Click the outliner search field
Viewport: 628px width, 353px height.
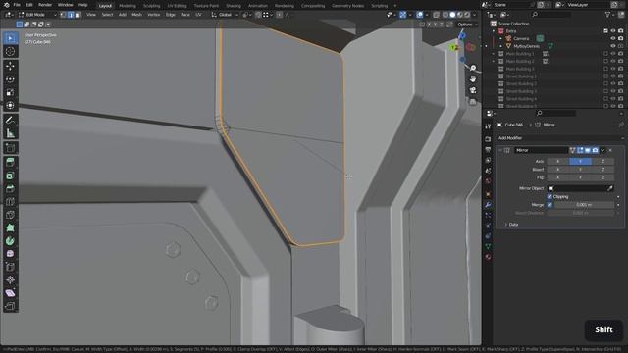click(x=550, y=15)
